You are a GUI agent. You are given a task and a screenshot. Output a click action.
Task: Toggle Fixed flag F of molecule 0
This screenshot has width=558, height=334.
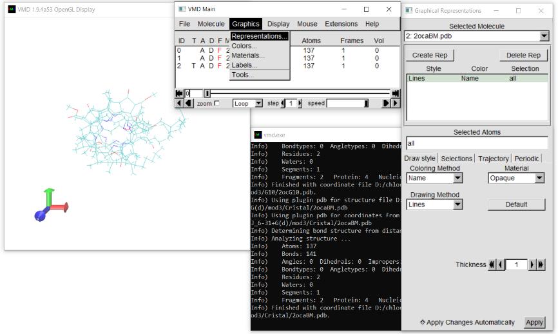tap(219, 50)
